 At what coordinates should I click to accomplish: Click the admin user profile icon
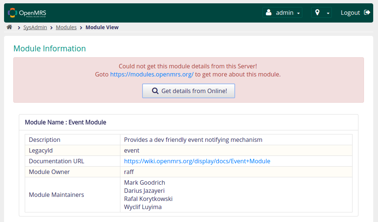coord(269,13)
